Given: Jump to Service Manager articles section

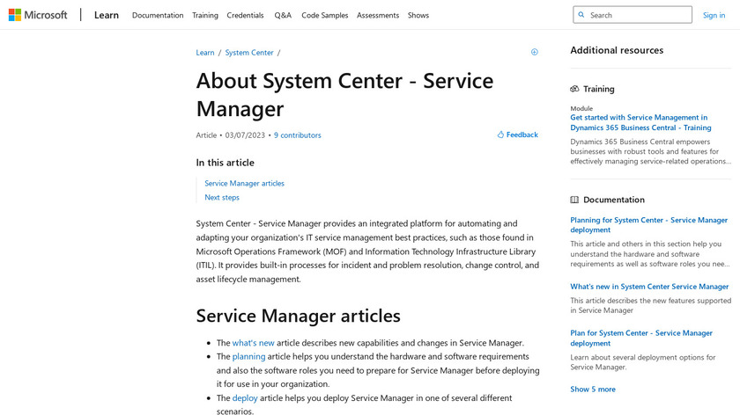Looking at the screenshot, I should [244, 184].
